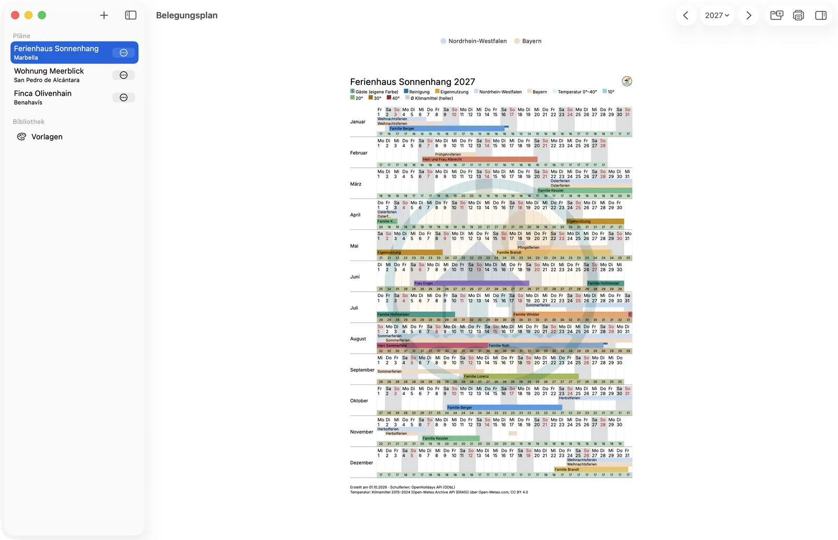Click the Familie Kessler booking in November
Screen dimensions: 838x540
[451, 438]
